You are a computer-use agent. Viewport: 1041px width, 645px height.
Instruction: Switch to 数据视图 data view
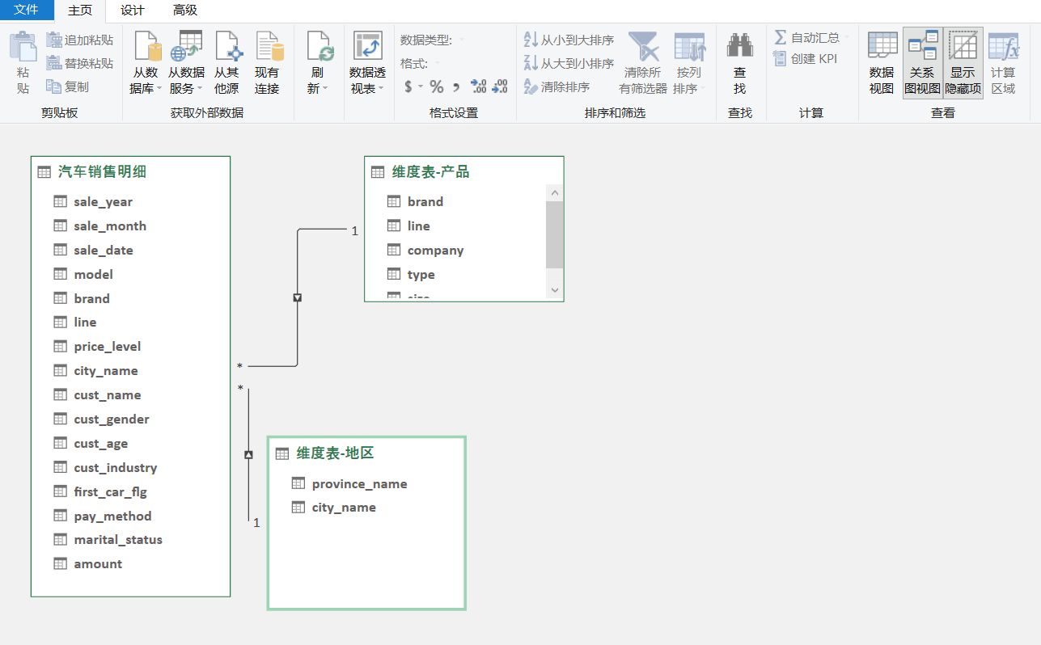882,63
